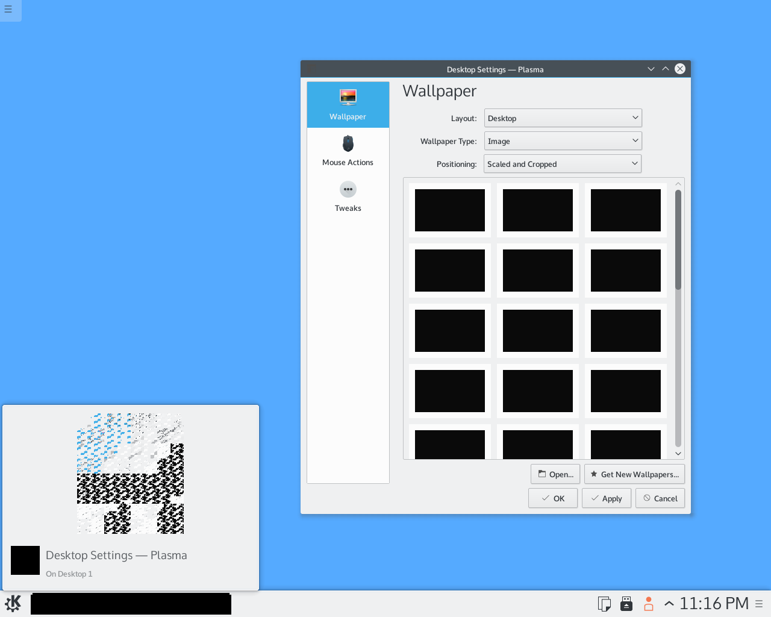Select the first wallpaper thumbnail in top row
The image size is (771, 617).
[x=450, y=210]
